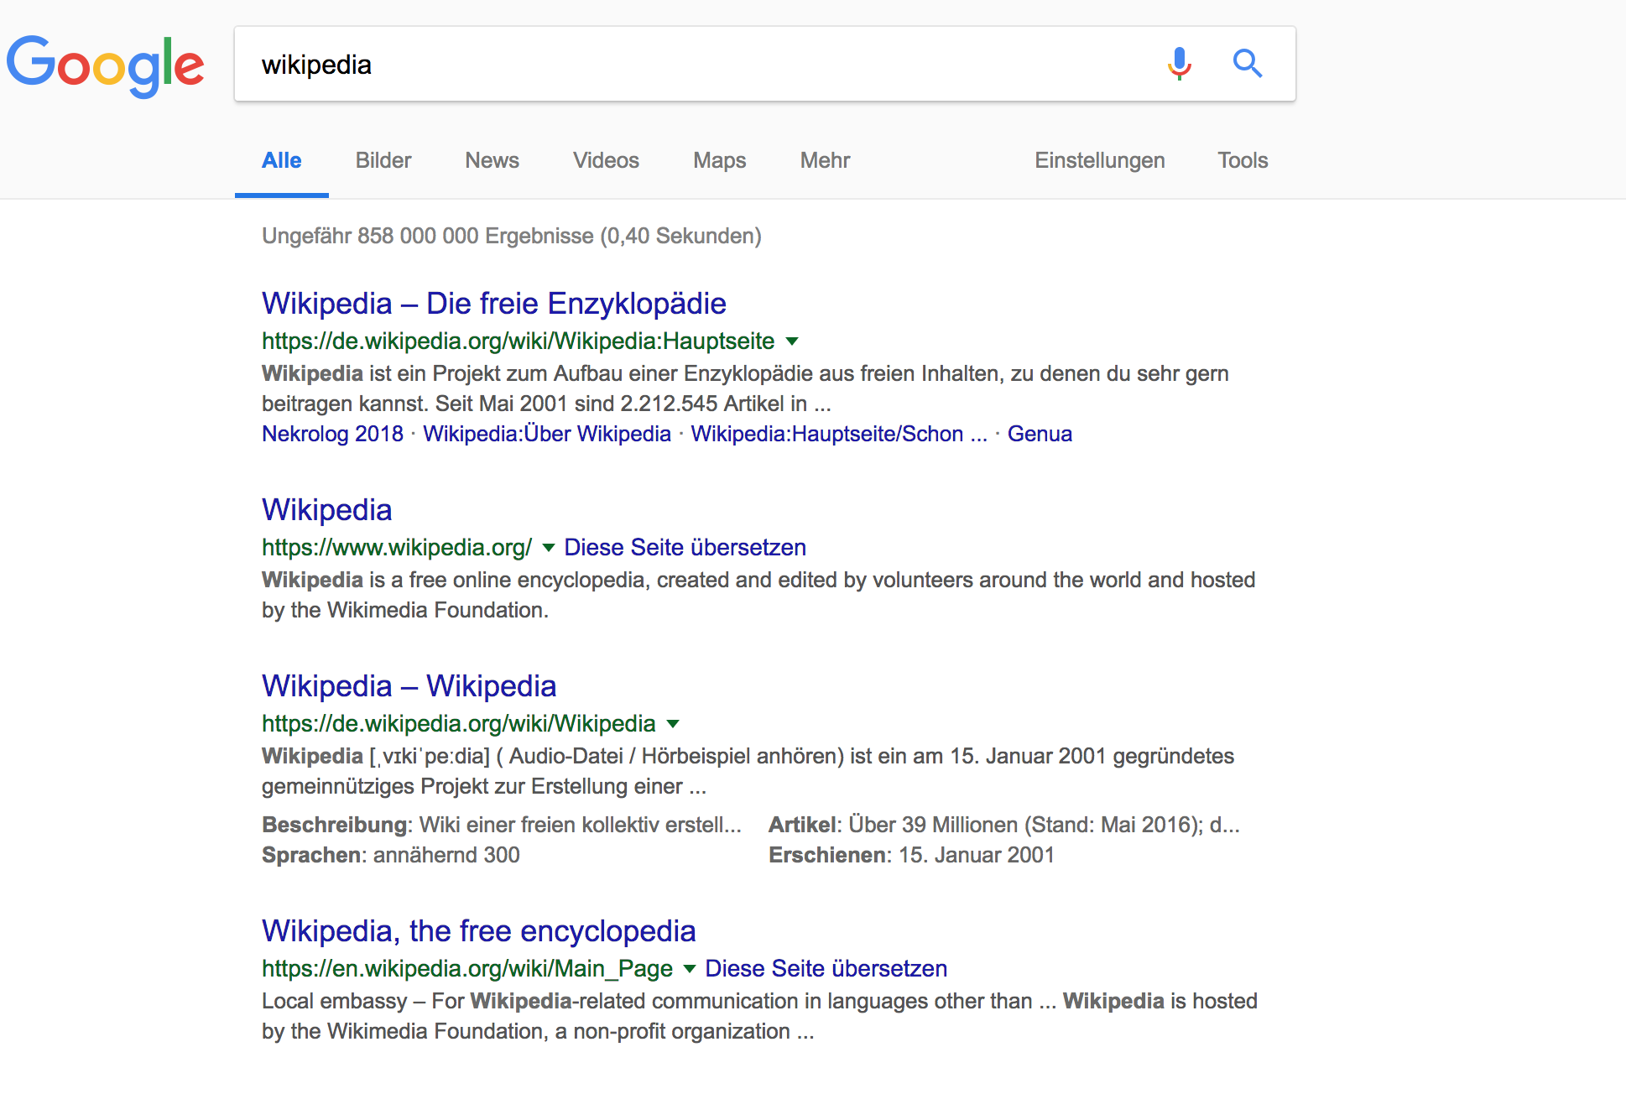1626x1094 pixels.
Task: Switch to the Bilder tab
Action: [383, 160]
